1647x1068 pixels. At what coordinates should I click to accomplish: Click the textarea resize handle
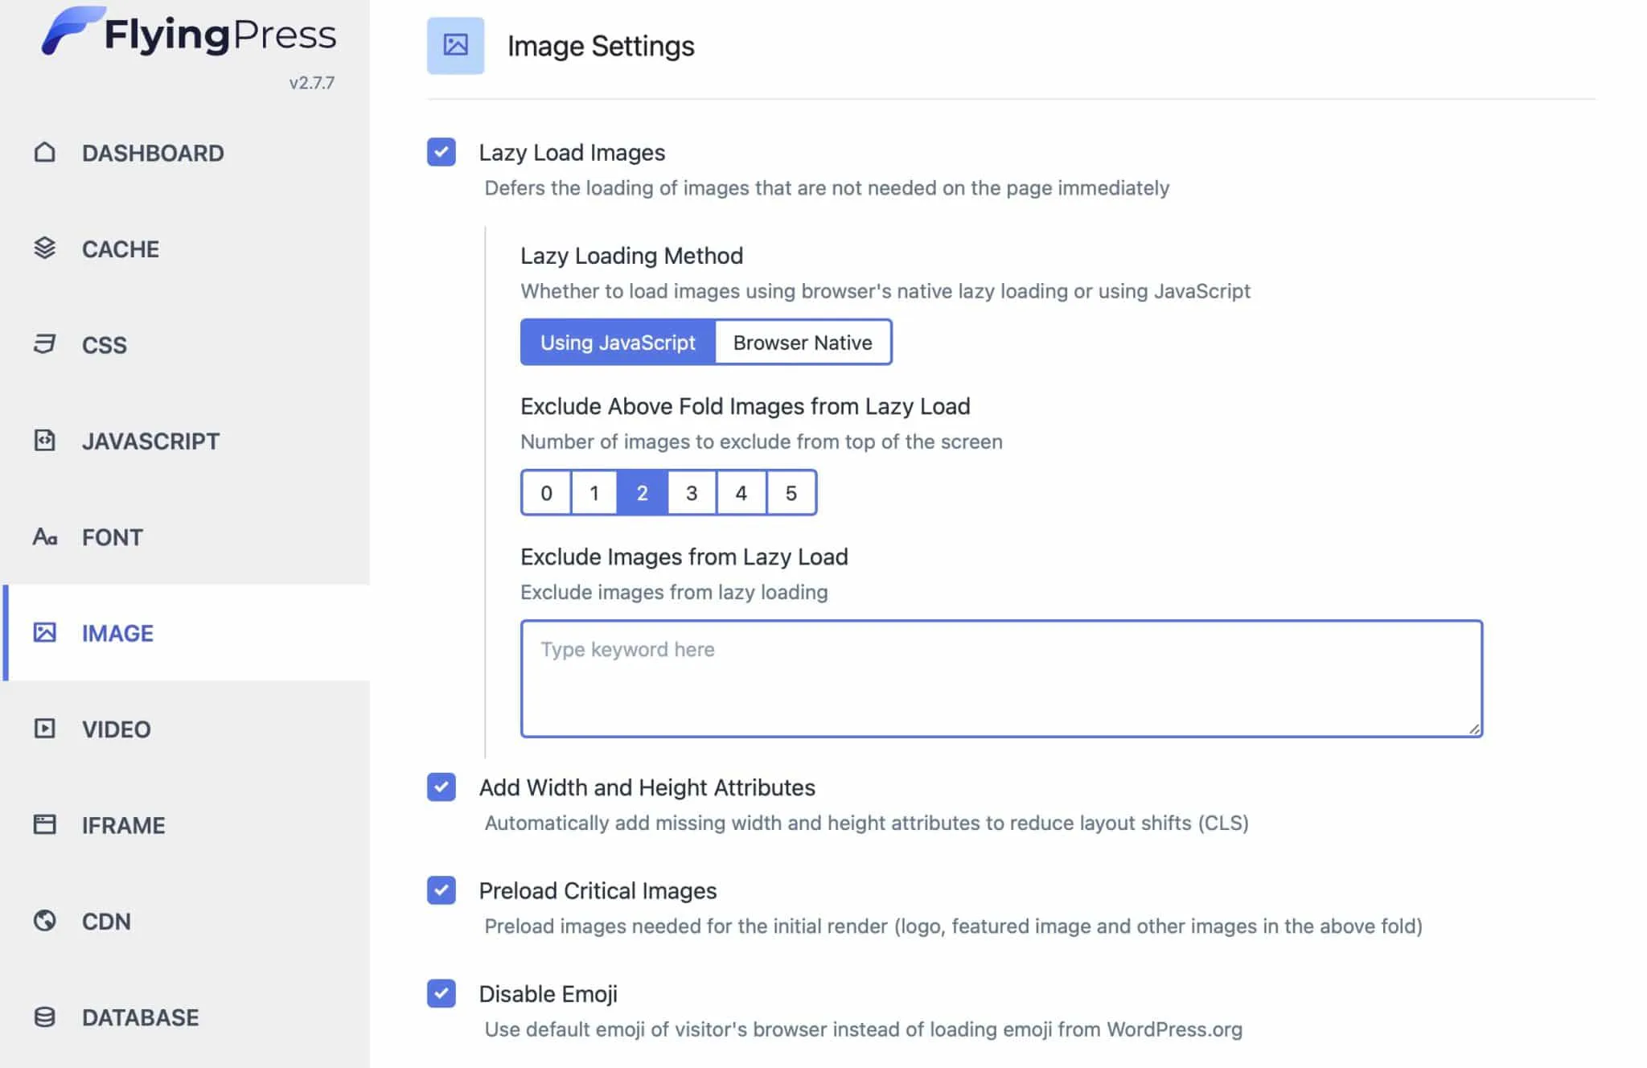(1473, 728)
